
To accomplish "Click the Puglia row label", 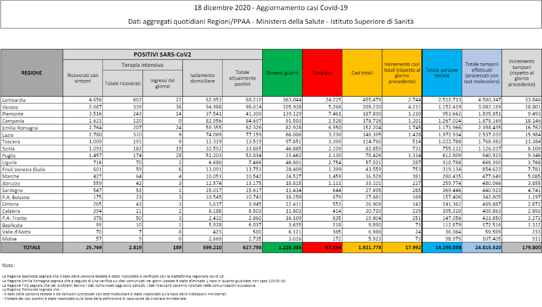I will (9, 156).
